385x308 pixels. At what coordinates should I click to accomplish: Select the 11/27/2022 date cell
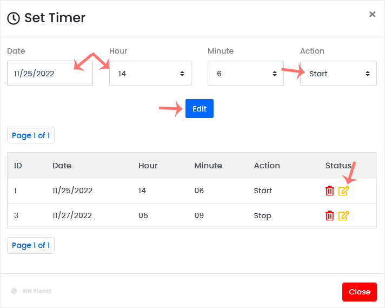click(72, 215)
